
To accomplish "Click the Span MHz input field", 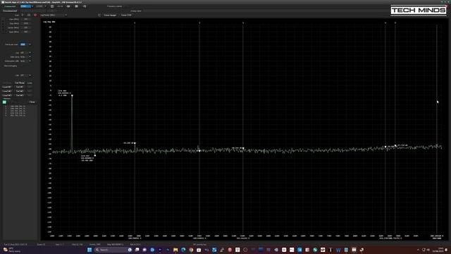I will pos(26,32).
